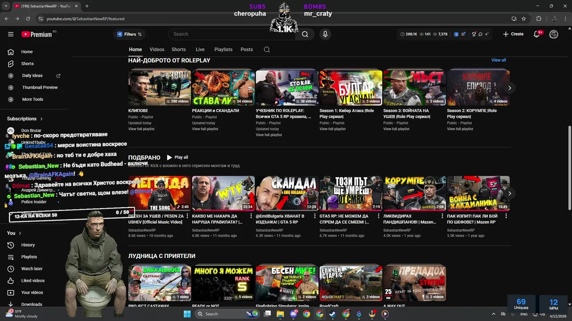Open more options for ЛИКВИДИРАХ ПАНДИШПАНОВ video
Screen dimensions: 572x321
click(442, 216)
